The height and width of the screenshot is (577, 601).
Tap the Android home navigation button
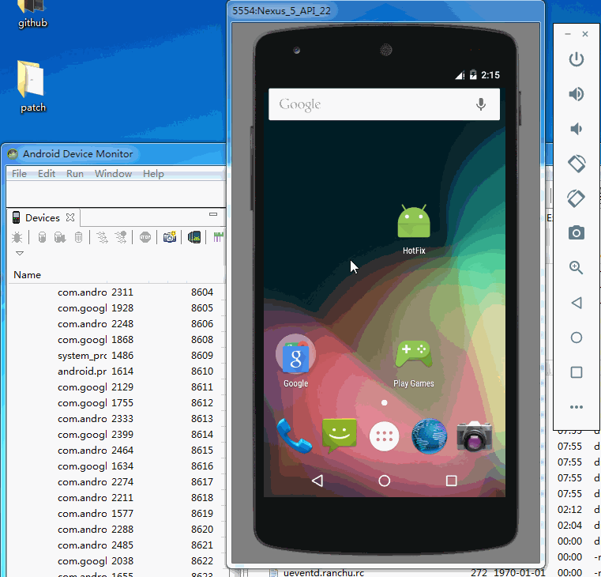(x=384, y=481)
